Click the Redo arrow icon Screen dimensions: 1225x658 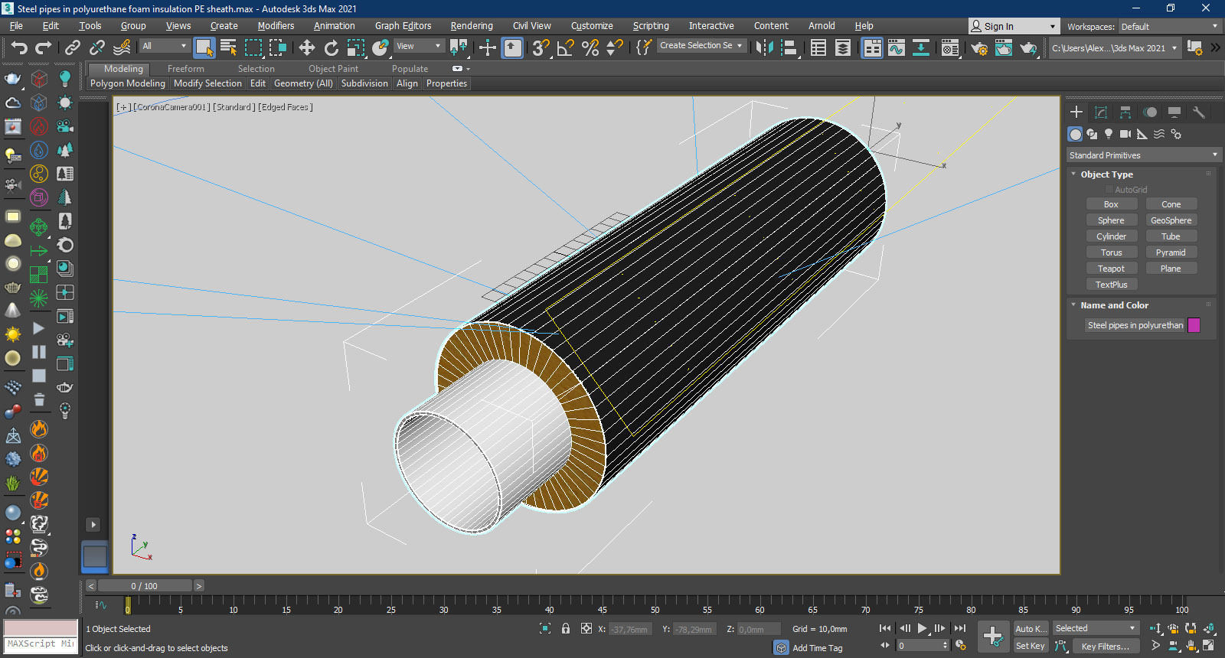(x=44, y=47)
